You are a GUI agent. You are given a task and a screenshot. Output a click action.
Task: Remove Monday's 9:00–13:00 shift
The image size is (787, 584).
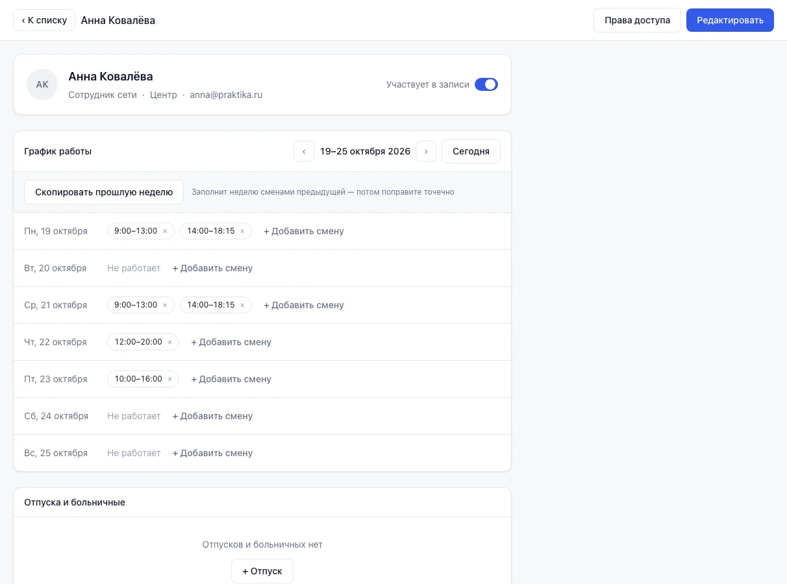click(x=165, y=231)
